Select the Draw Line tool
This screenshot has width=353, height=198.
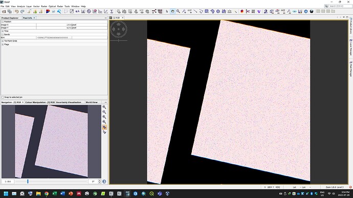[195, 11]
